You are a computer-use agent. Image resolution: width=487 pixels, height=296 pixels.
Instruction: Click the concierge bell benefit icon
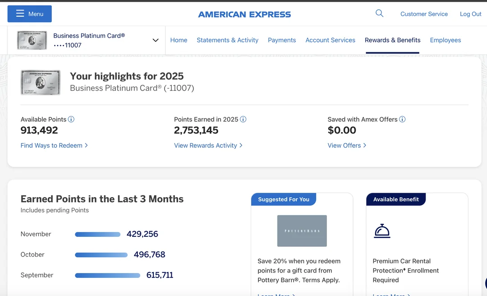[x=382, y=231]
